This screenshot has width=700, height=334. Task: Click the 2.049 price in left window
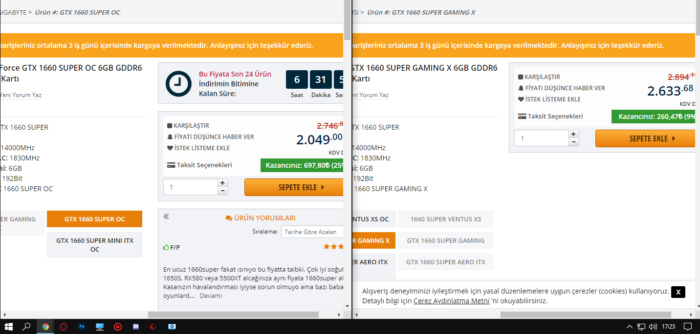pos(319,140)
